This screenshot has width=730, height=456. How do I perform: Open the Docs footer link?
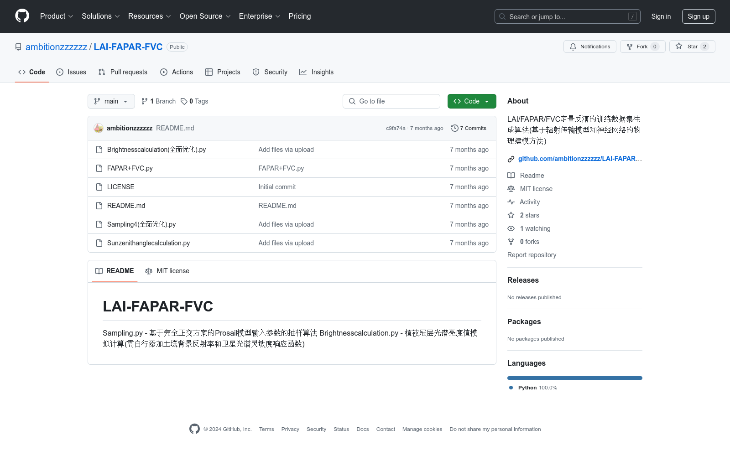(x=363, y=429)
